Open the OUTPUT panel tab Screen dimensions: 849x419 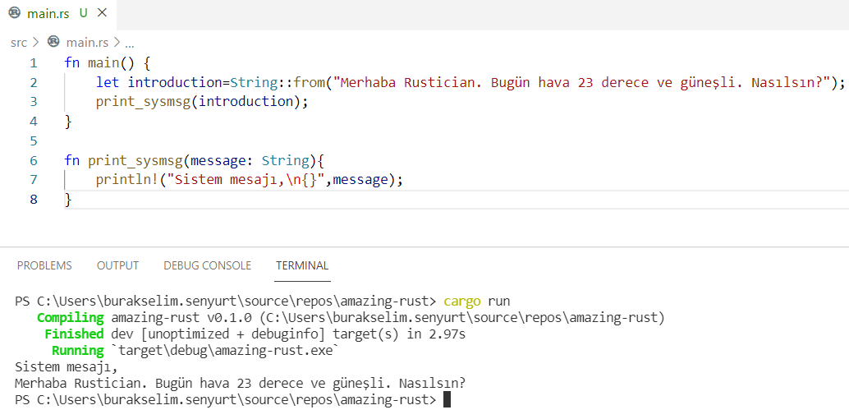pos(117,265)
